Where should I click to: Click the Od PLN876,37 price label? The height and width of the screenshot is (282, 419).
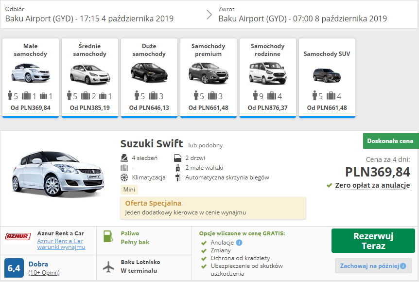tap(268, 108)
